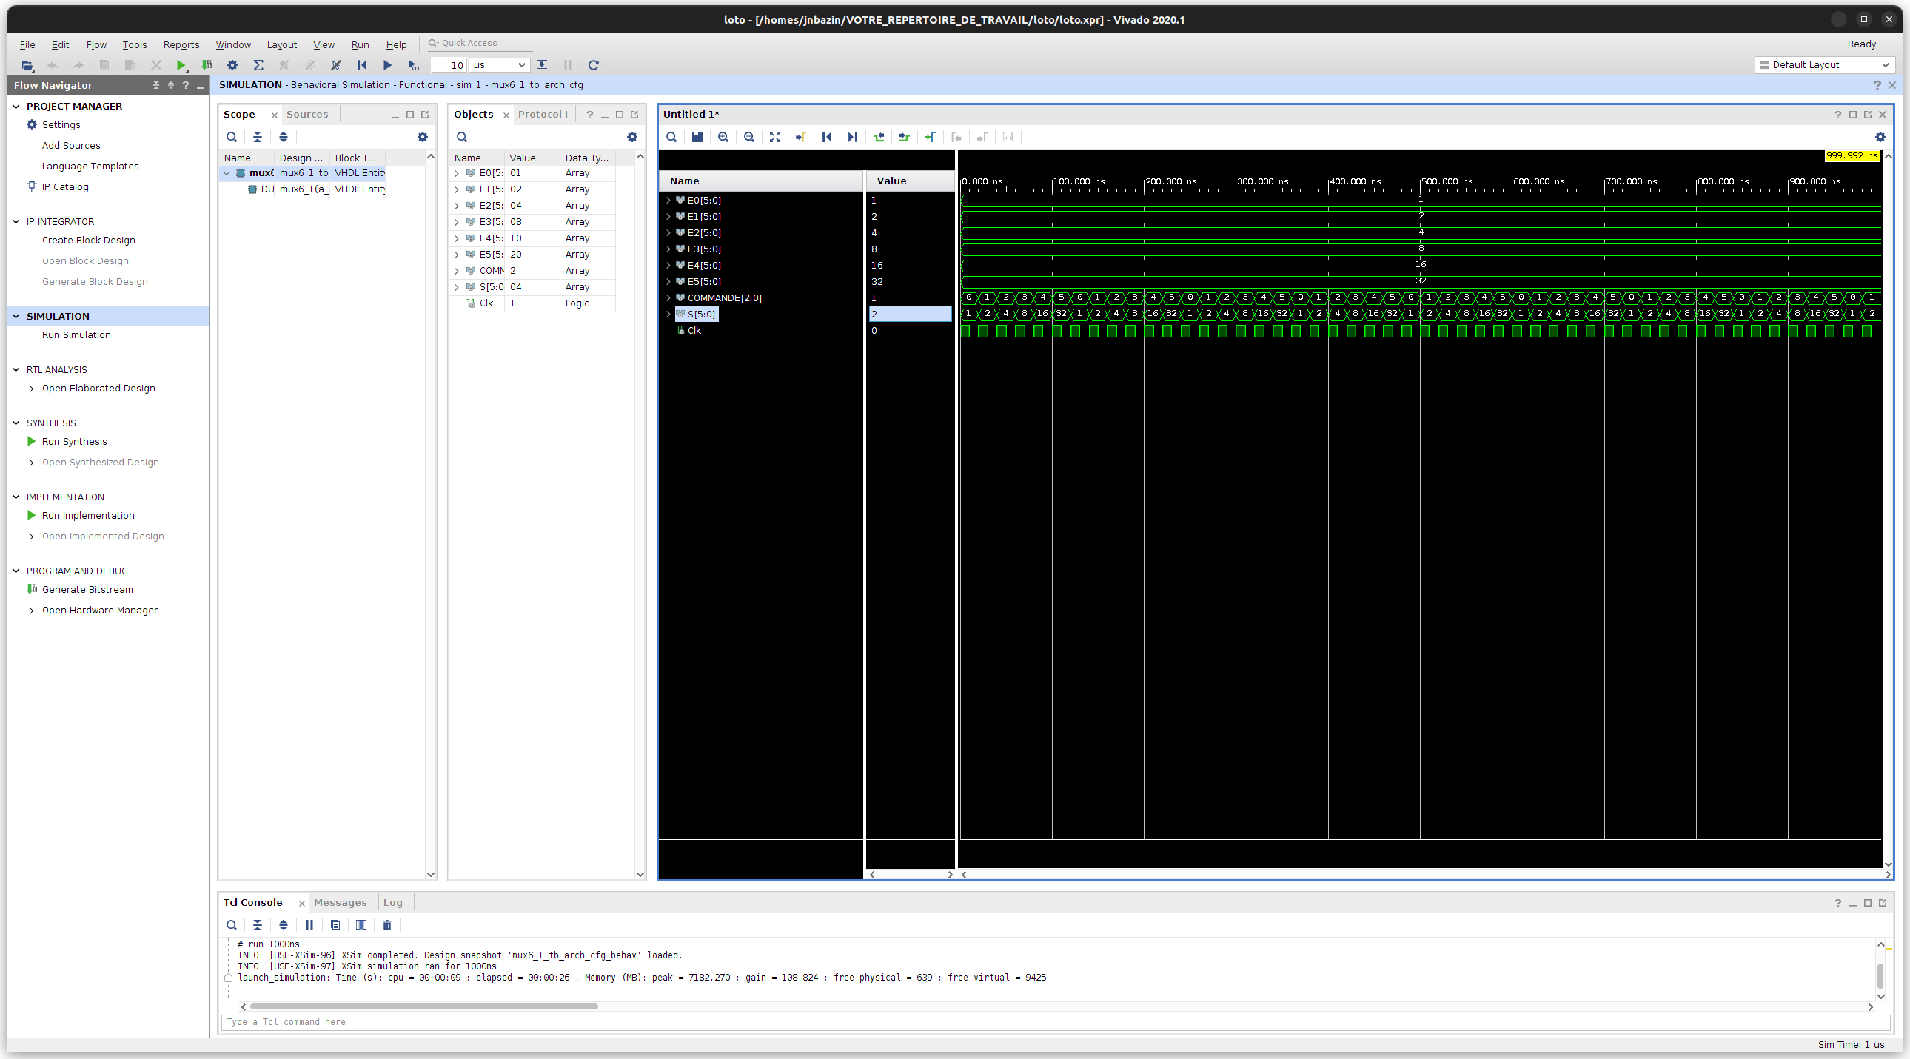Click Previous Transition green arrow icon
Image resolution: width=1910 pixels, height=1059 pixels.
click(879, 137)
